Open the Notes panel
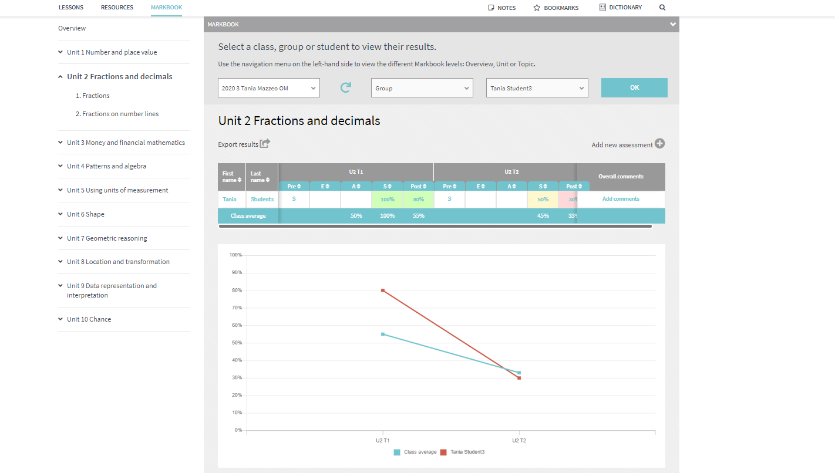This screenshot has height=473, width=835. (x=501, y=8)
